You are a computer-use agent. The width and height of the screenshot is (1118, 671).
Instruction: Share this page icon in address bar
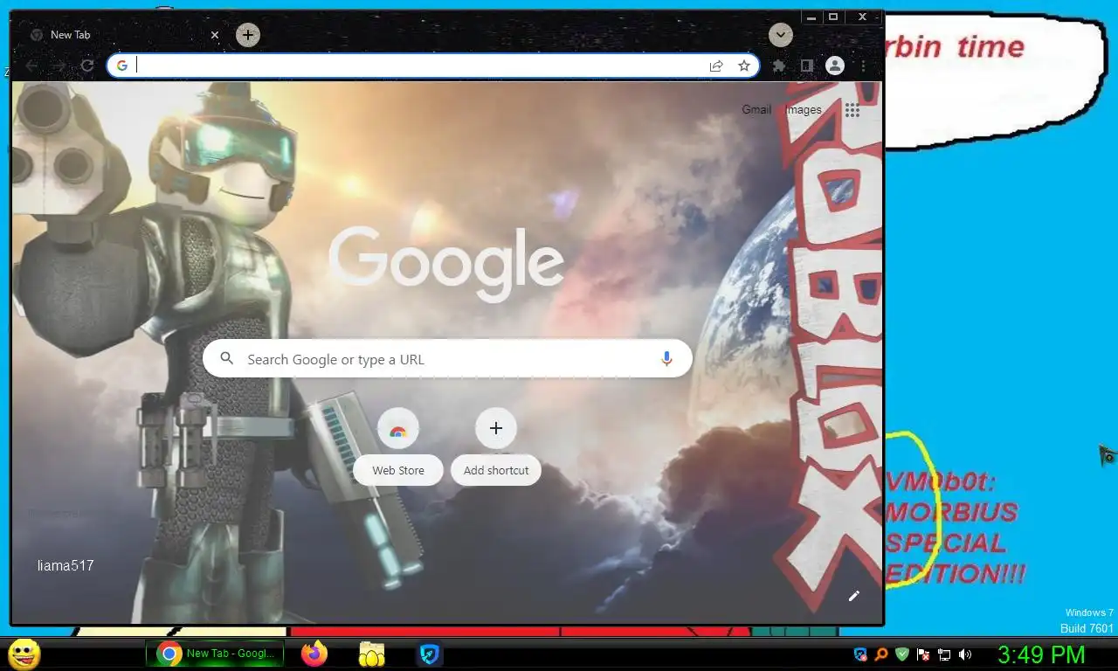coord(716,66)
